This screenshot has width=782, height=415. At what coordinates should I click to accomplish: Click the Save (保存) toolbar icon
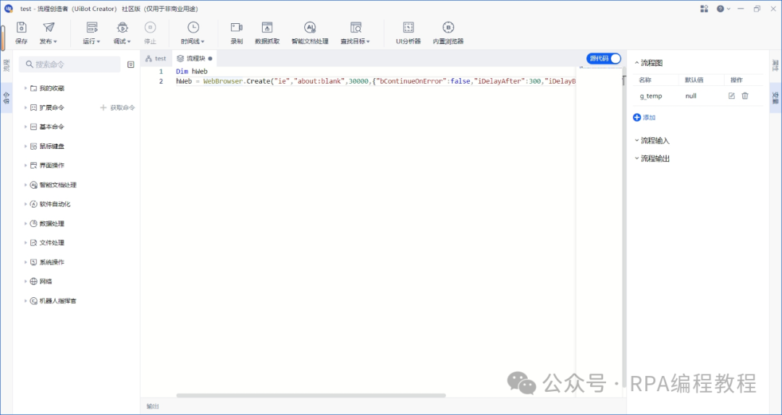pyautogui.click(x=22, y=27)
